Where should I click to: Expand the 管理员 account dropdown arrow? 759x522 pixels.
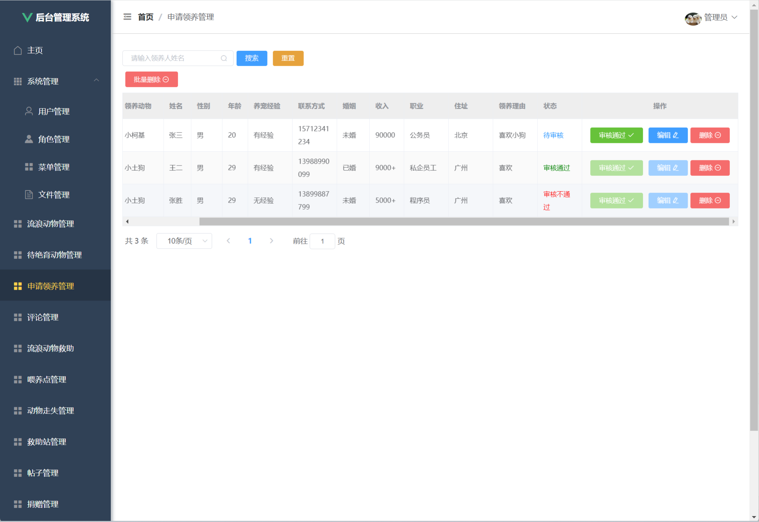[x=735, y=17]
